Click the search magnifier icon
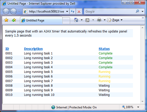Viewport: 147px width, 112px height. click(138, 11)
